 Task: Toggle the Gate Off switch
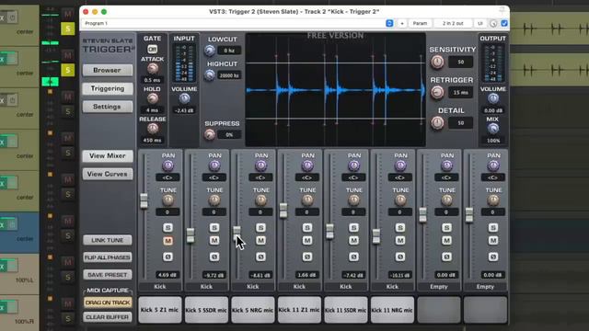pos(152,49)
